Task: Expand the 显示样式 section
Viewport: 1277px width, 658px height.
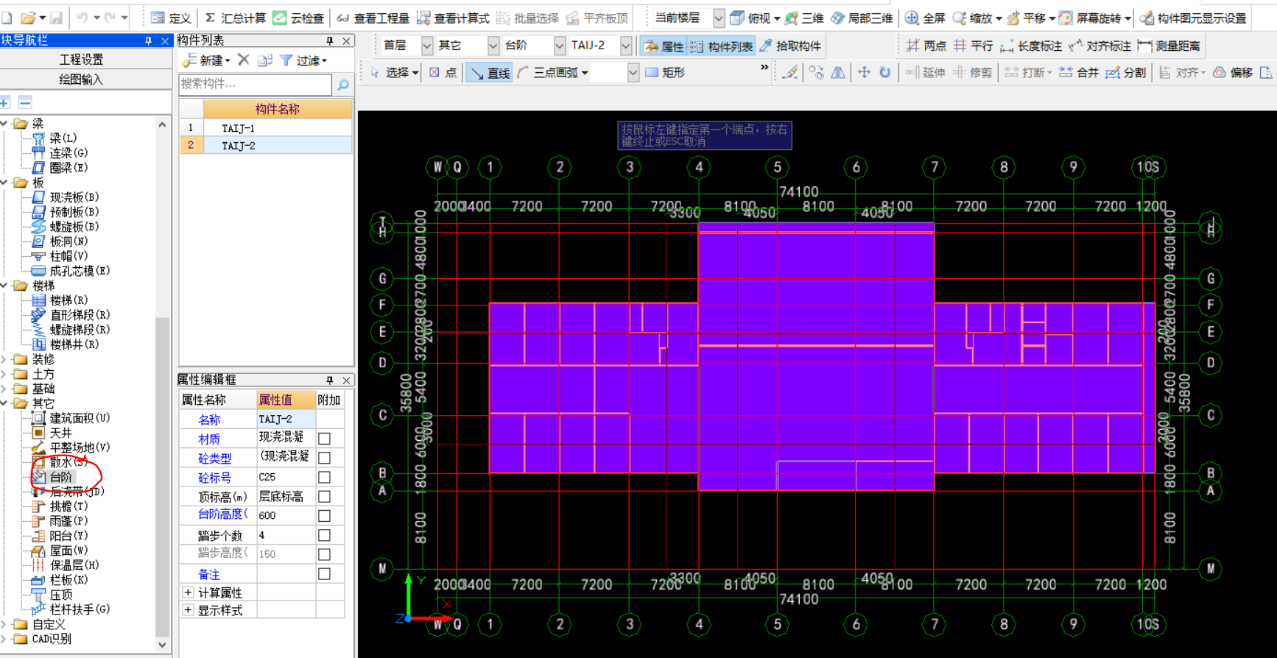Action: click(x=188, y=610)
